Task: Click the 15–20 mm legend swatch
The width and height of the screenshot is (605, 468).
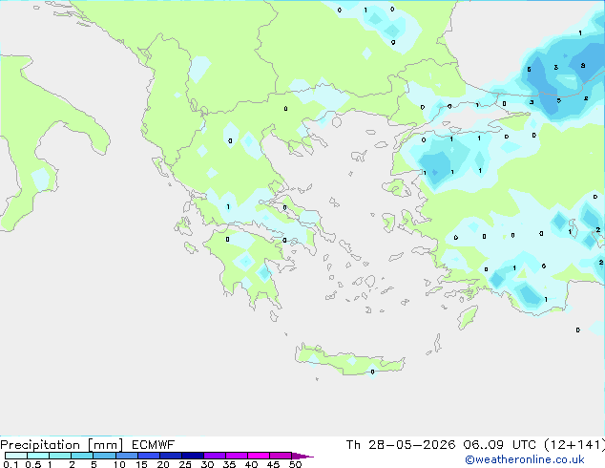Action: pos(148,456)
